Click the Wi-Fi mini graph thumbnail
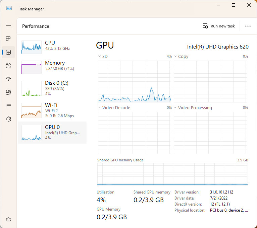Screen dimensions: 257x228 tap(32, 110)
